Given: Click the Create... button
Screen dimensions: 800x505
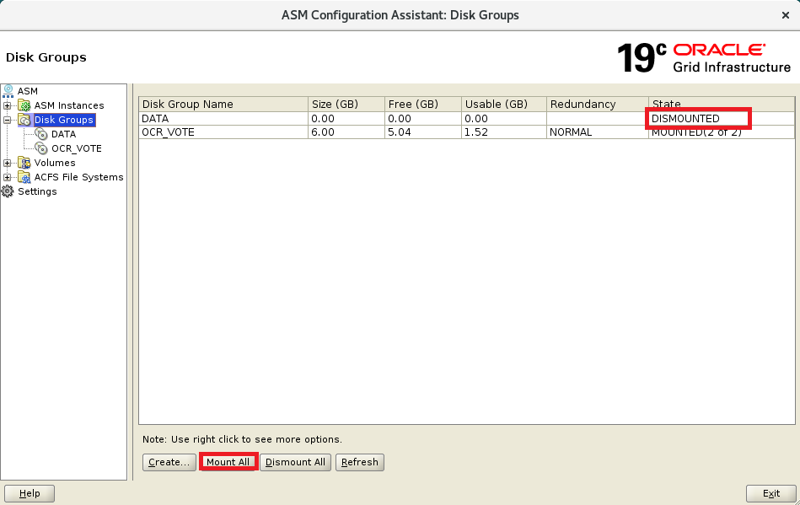Looking at the screenshot, I should pyautogui.click(x=169, y=462).
